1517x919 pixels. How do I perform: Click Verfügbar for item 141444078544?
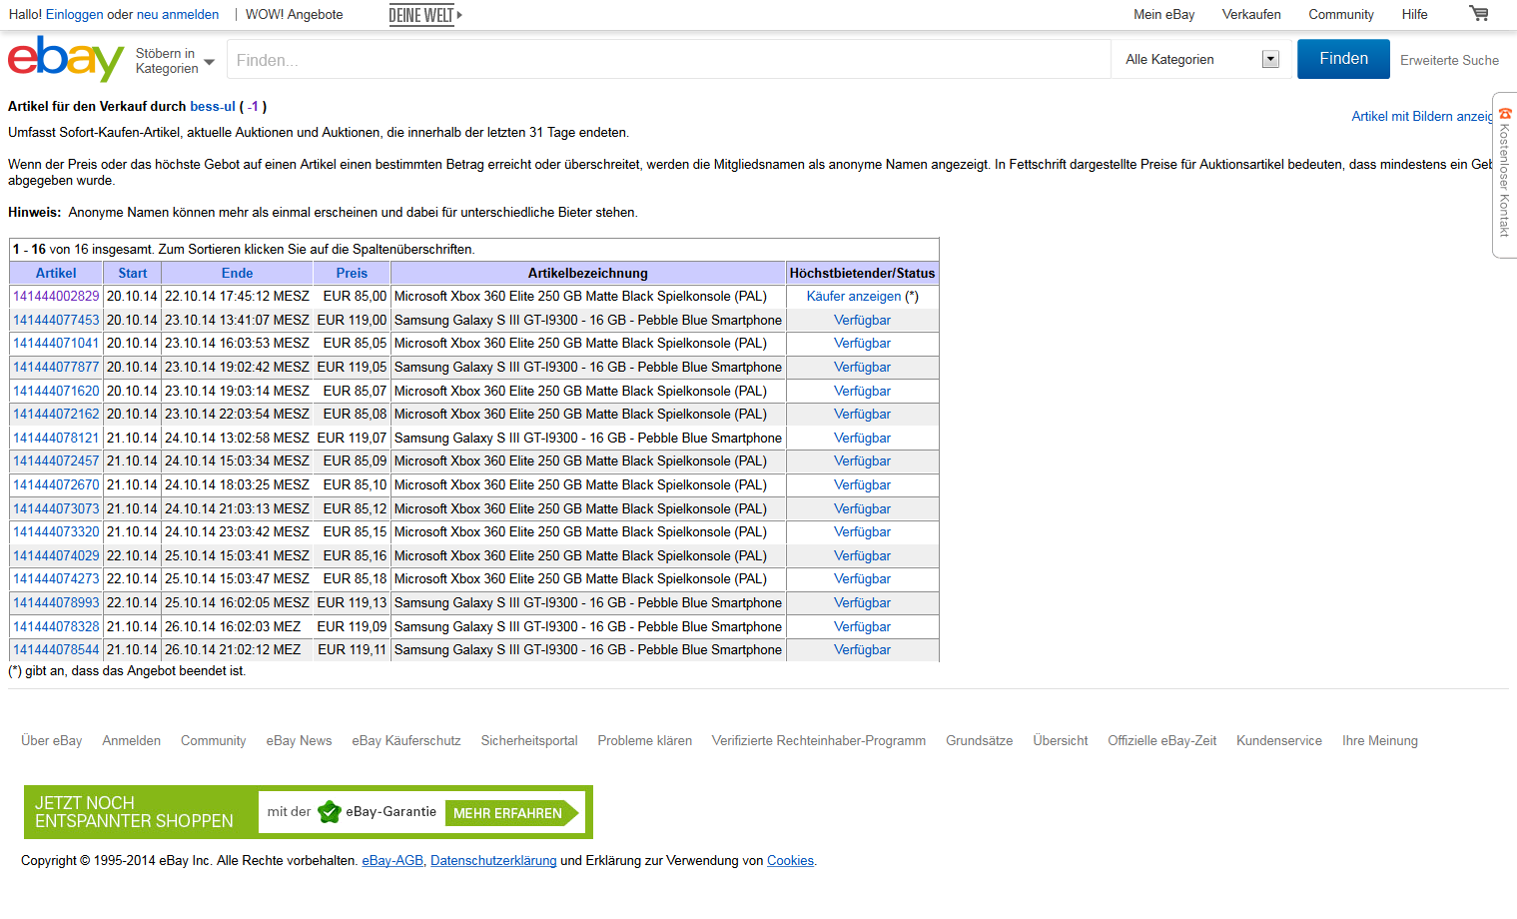point(862,649)
